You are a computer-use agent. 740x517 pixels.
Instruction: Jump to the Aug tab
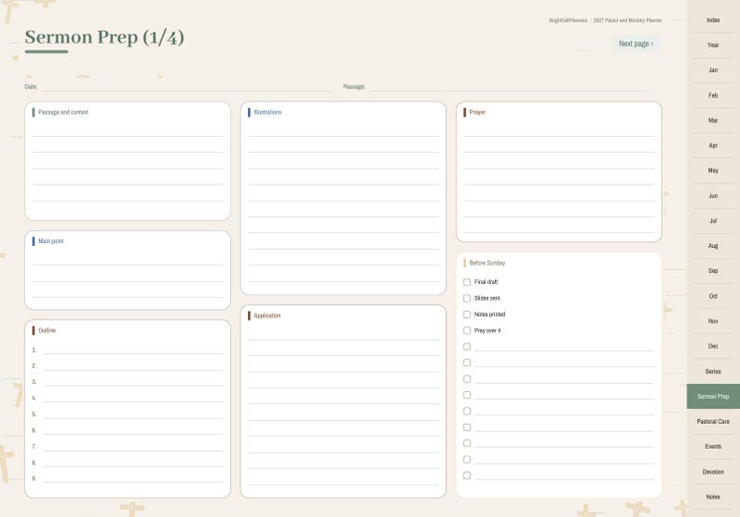[x=713, y=246]
